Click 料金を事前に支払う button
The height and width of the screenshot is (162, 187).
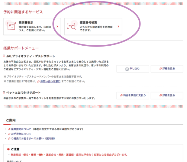[x=133, y=96]
